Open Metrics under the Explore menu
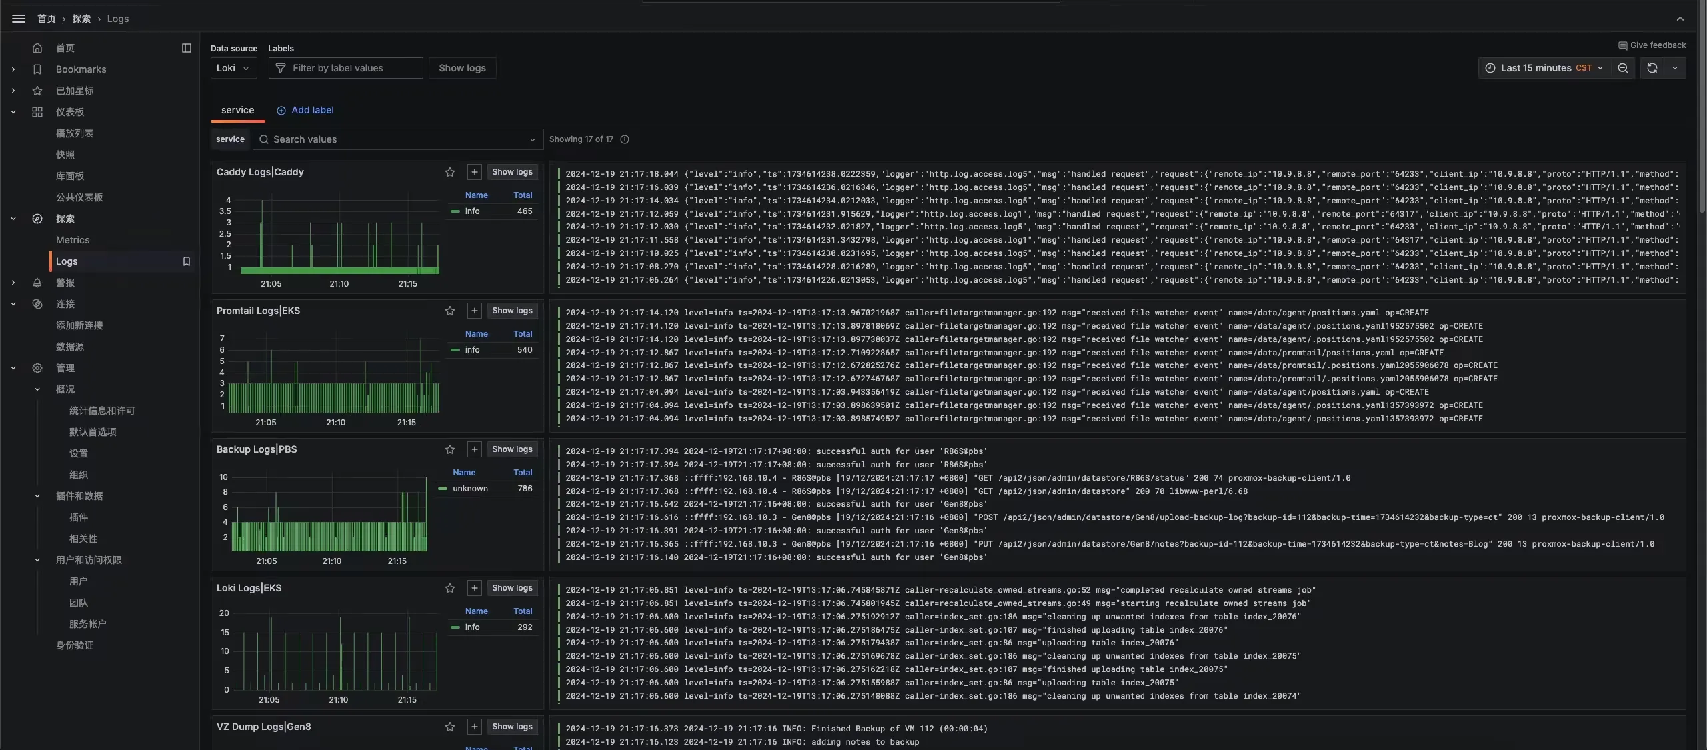The width and height of the screenshot is (1707, 750). (73, 240)
